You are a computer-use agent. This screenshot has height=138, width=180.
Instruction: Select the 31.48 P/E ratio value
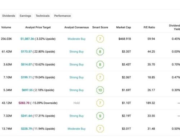point(151,129)
